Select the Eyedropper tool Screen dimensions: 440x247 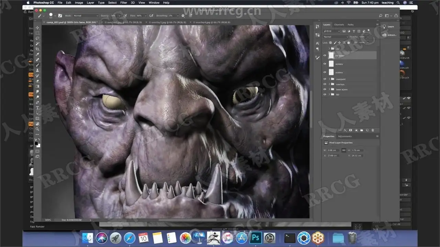37,55
